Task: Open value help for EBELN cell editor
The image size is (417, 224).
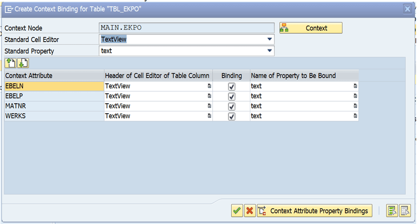Action: [x=209, y=86]
